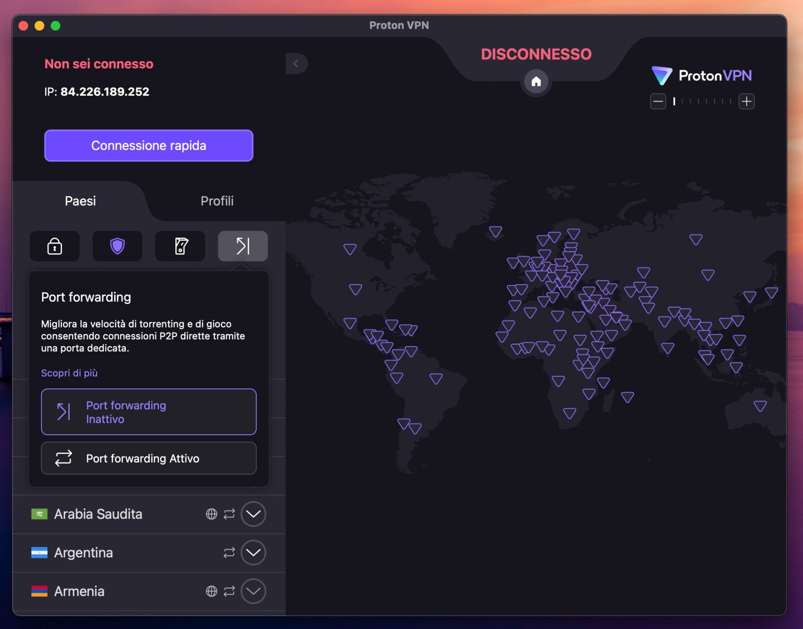Collapse the sidebar with the arrow button
This screenshot has width=803, height=629.
tap(297, 64)
